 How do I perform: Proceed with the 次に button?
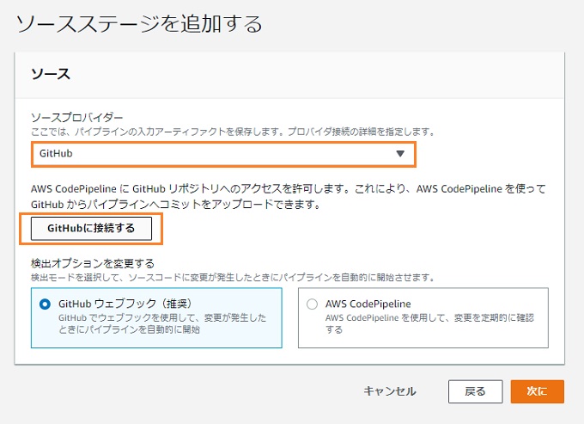point(537,391)
